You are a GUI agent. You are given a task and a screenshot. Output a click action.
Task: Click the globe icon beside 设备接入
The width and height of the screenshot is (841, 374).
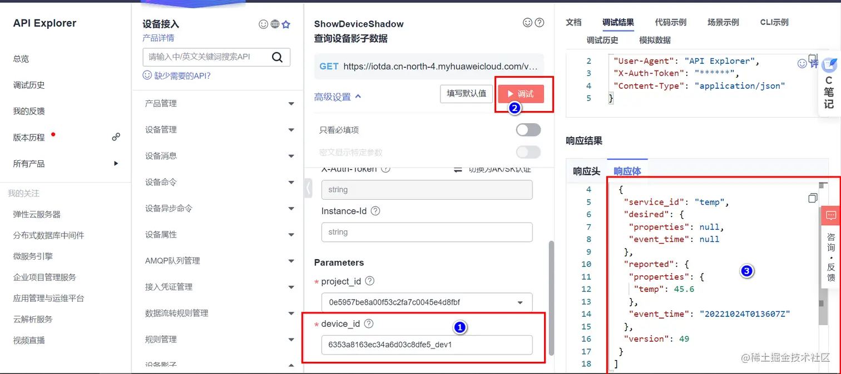point(275,24)
